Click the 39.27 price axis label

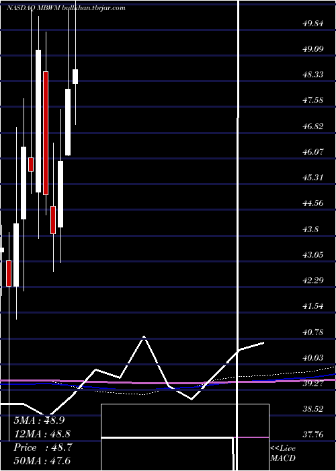coord(313,384)
